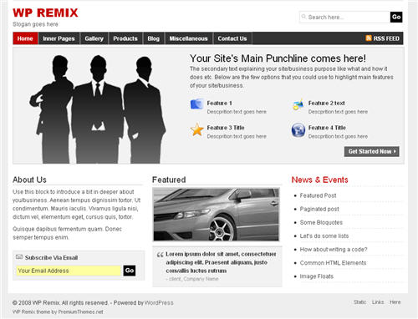Navigate to Contact Us menu item
Screen dimensions: 418x319
tap(232, 38)
